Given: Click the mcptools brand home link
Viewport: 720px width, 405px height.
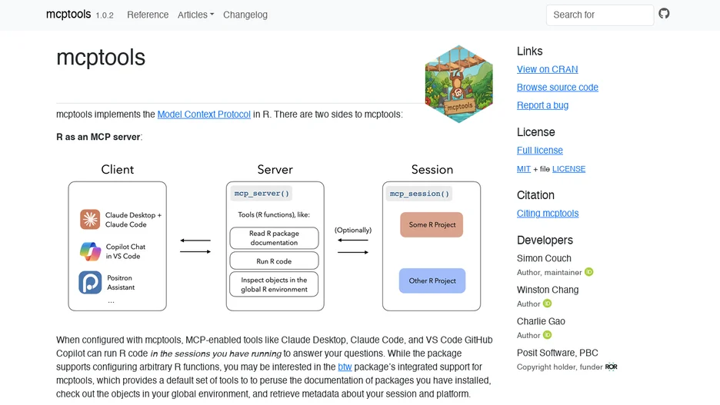Looking at the screenshot, I should tap(68, 15).
